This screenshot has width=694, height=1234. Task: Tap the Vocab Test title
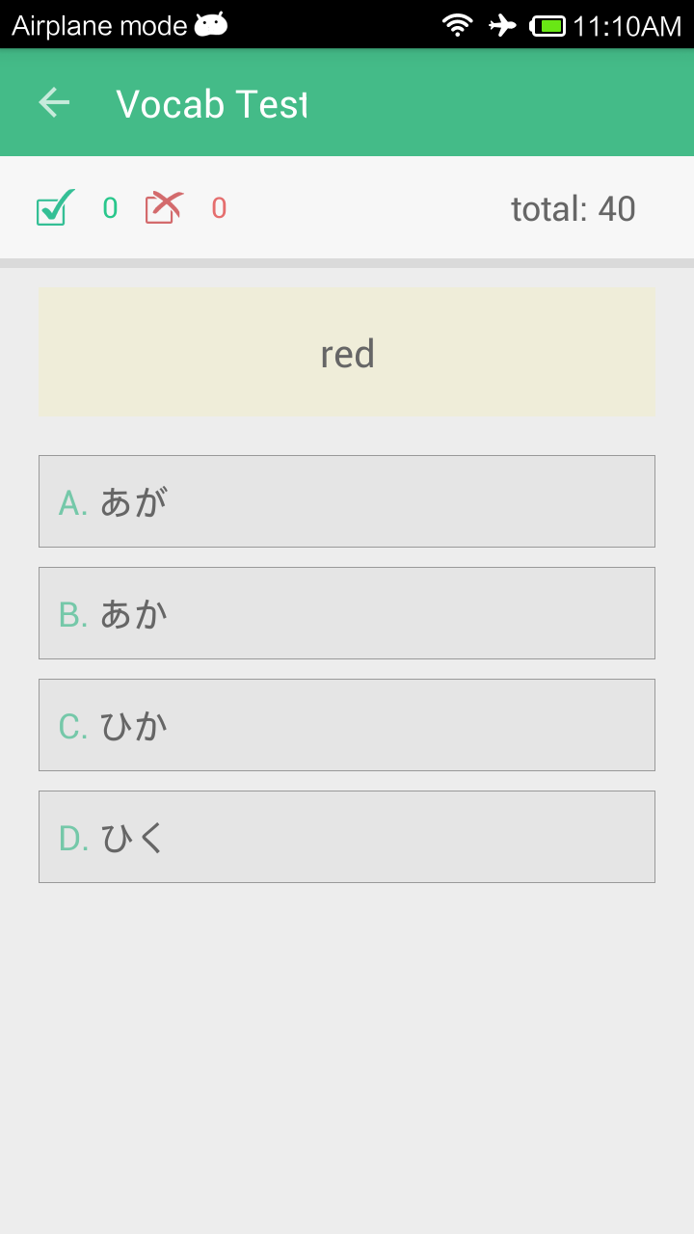pyautogui.click(x=211, y=103)
